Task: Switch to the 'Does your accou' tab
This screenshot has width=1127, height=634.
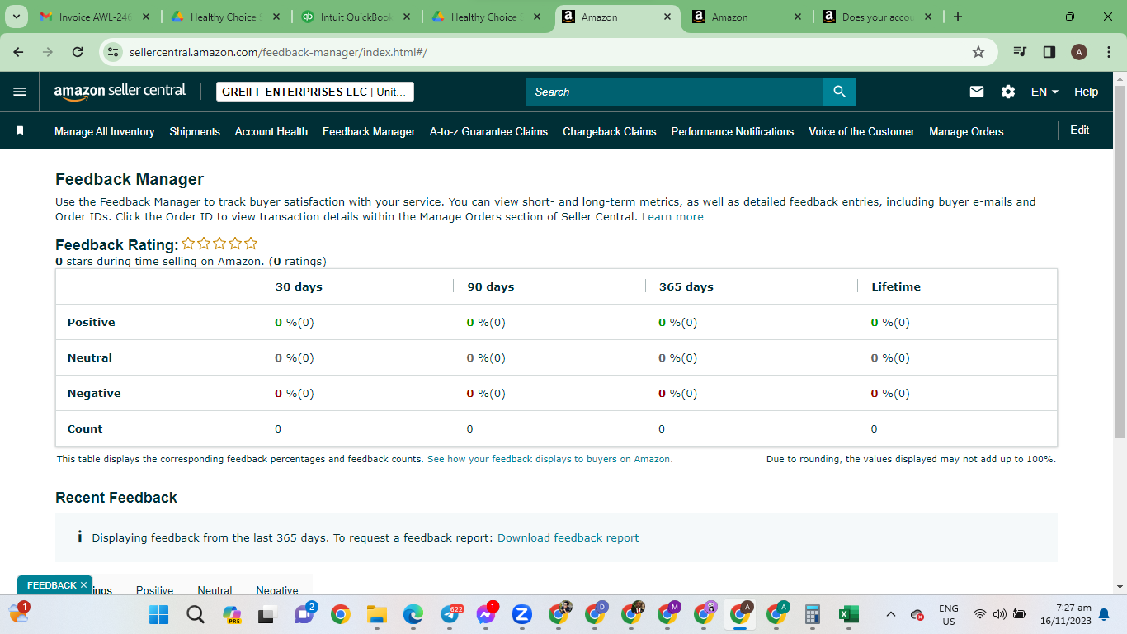Action: coord(878,17)
